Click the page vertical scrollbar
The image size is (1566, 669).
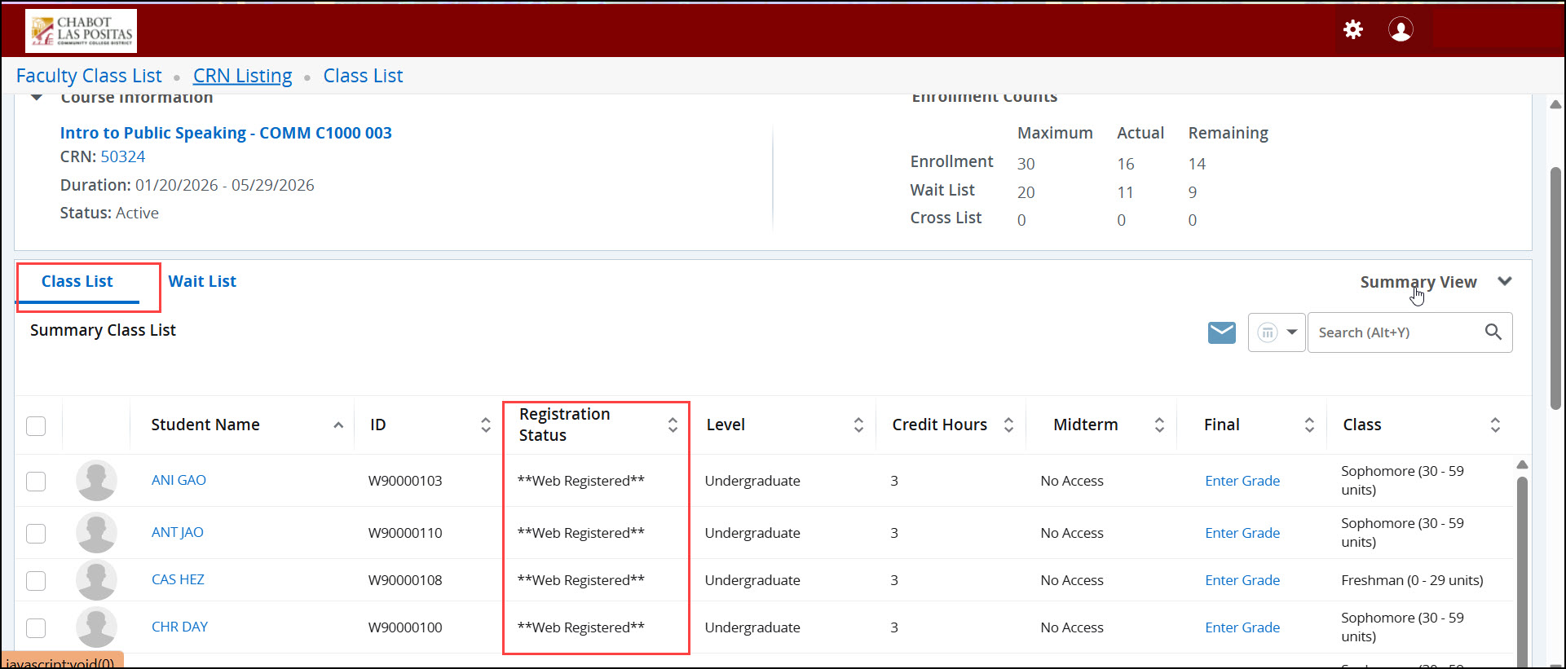tap(1555, 285)
